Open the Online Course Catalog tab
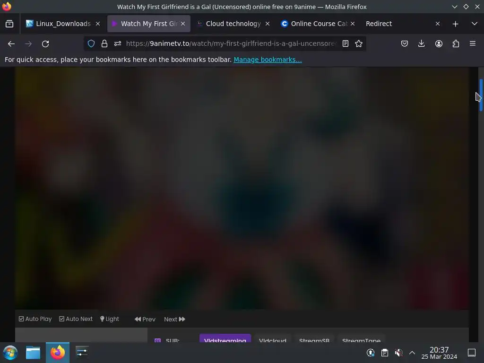 pos(318,24)
